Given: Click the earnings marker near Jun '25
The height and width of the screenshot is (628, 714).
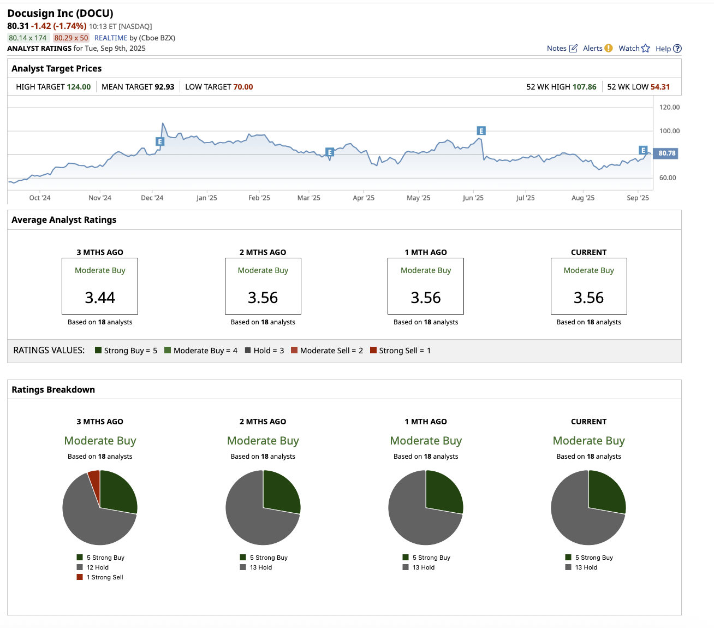Looking at the screenshot, I should click(x=481, y=131).
